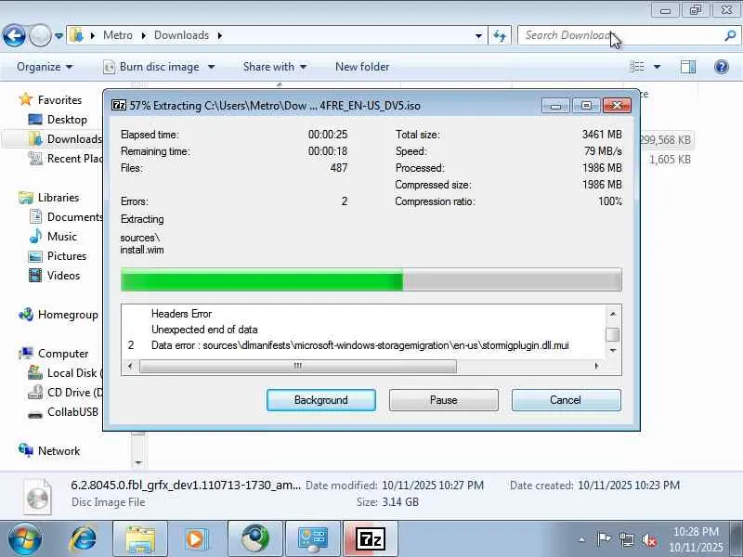
Task: Open Windows Media Player from taskbar
Action: [197, 539]
